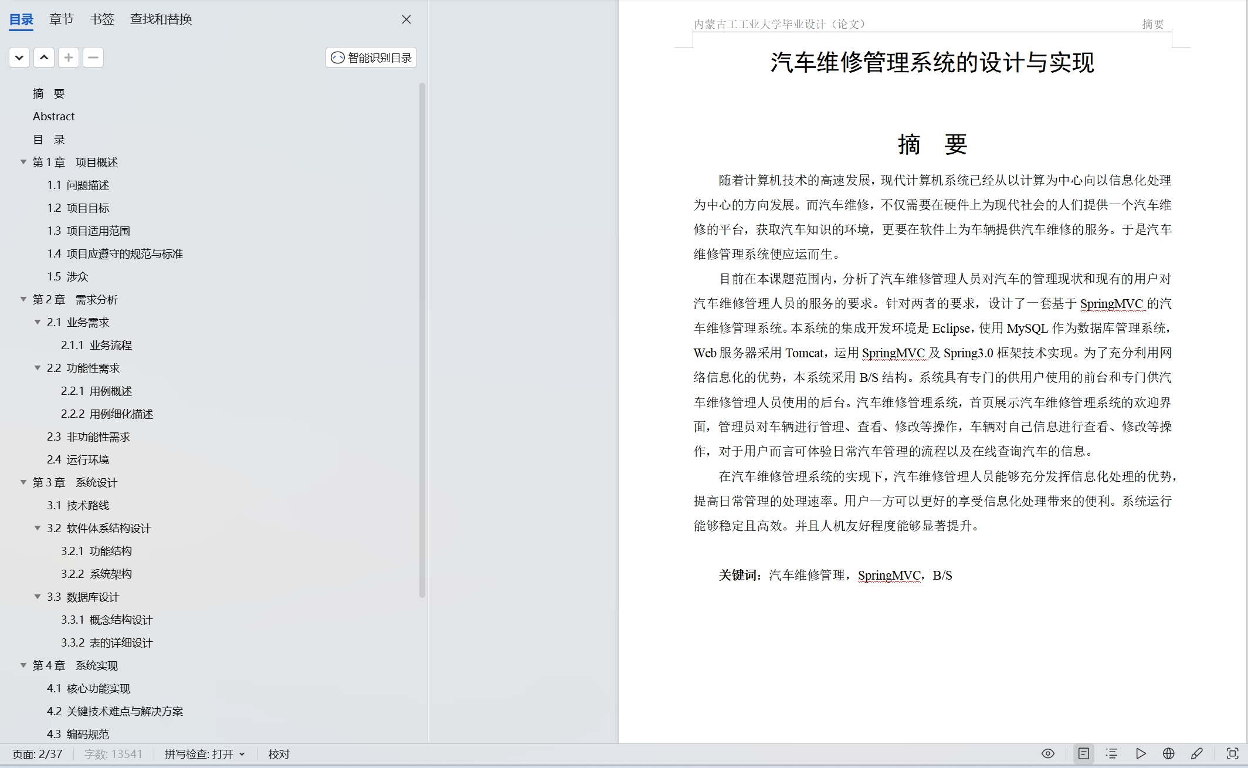This screenshot has width=1248, height=768.
Task: Click the plus promote level icon
Action: coord(69,57)
